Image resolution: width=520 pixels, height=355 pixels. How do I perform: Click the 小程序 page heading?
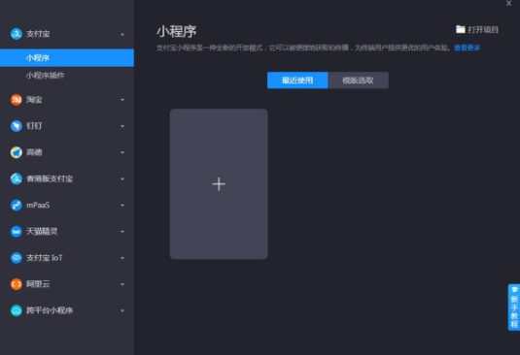pos(177,31)
